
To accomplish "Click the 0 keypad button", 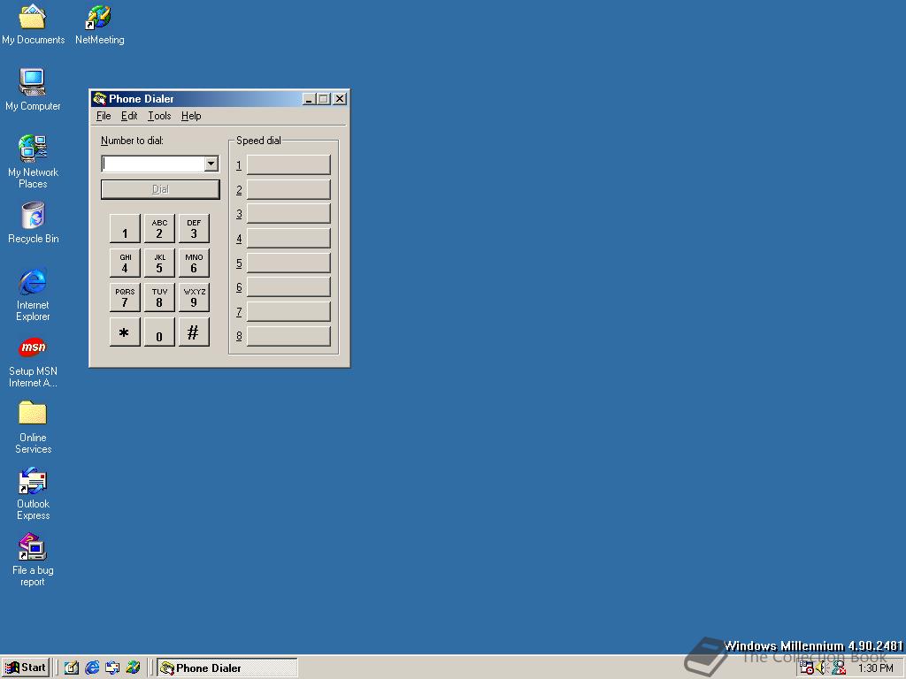I will click(159, 332).
